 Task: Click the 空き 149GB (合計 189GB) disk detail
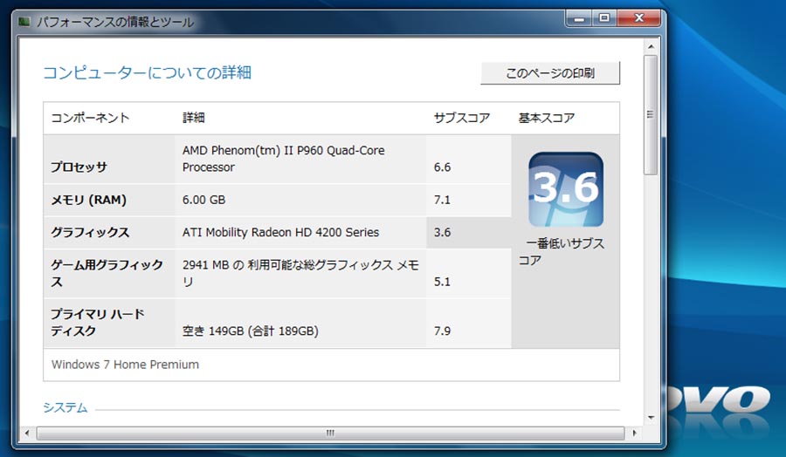tap(250, 331)
